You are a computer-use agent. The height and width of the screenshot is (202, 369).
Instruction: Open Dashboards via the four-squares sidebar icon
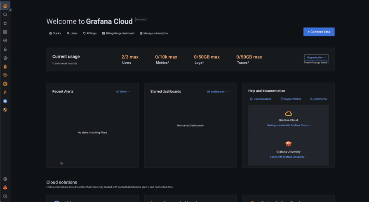pos(5,32)
